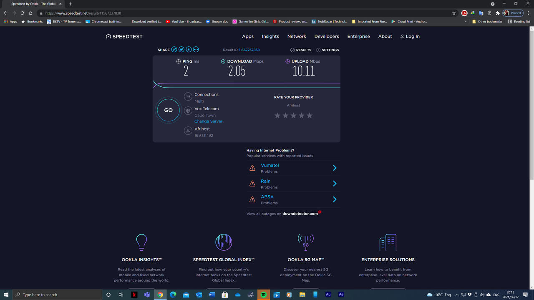The height and width of the screenshot is (300, 534).
Task: Click the Enterprise Solutions building icon
Action: click(388, 242)
